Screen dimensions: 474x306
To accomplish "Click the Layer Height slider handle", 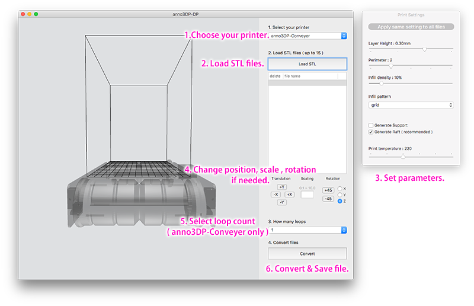I will (425, 49).
